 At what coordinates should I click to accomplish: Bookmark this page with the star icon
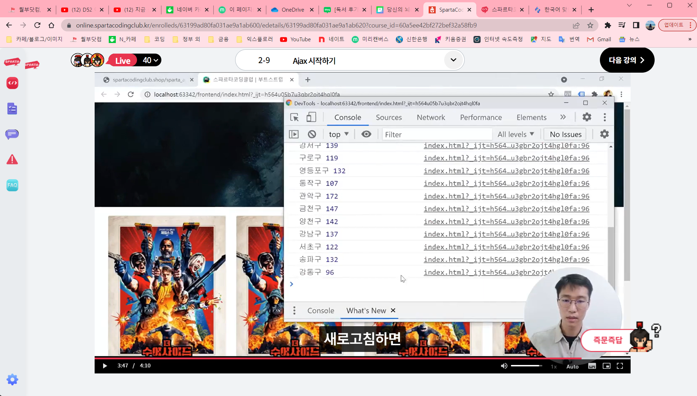pos(590,25)
